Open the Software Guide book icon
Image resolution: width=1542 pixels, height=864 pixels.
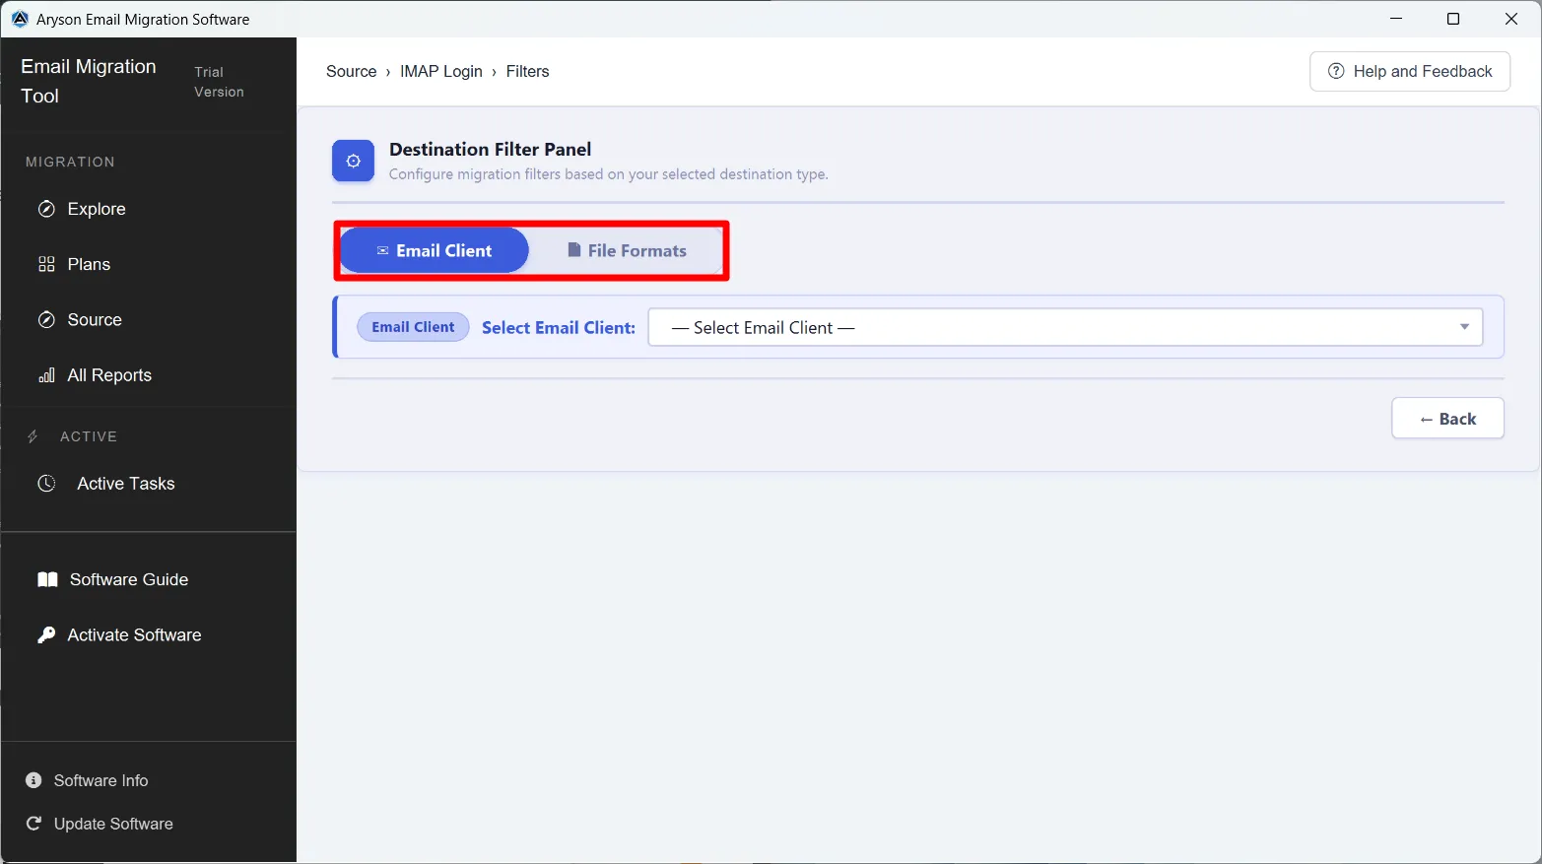pyautogui.click(x=47, y=579)
